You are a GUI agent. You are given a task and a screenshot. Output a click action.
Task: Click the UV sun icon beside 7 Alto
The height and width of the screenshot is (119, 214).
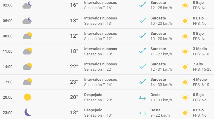pyautogui.click(x=185, y=67)
